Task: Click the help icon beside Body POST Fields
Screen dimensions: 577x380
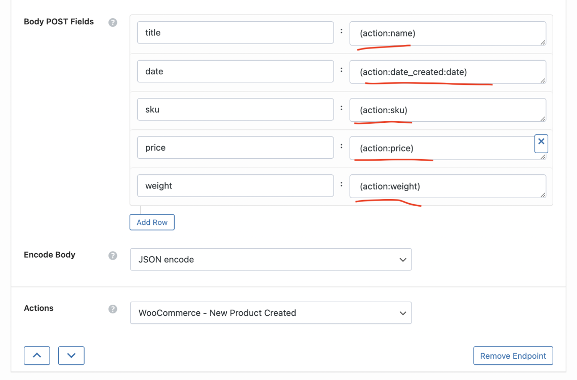Action: click(112, 22)
